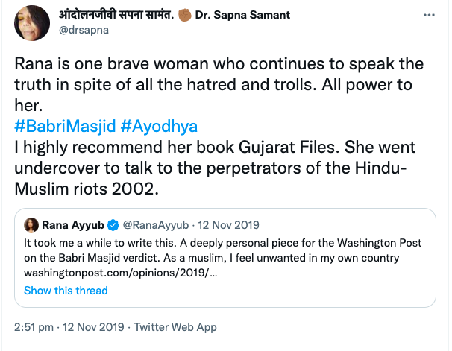This screenshot has width=452, height=351.
Task: Click the 2:51 pm timestamp
Action: 33,326
